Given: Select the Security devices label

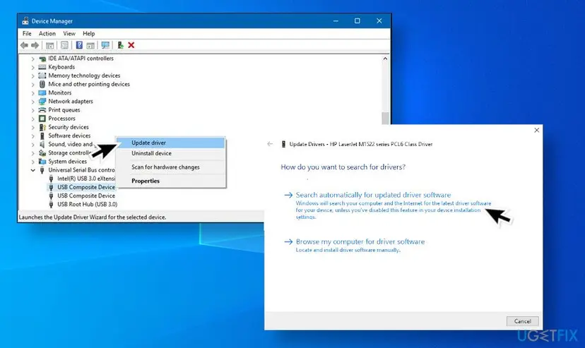Looking at the screenshot, I should pos(69,127).
